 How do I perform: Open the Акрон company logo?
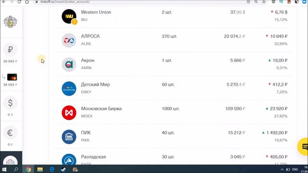(69, 64)
